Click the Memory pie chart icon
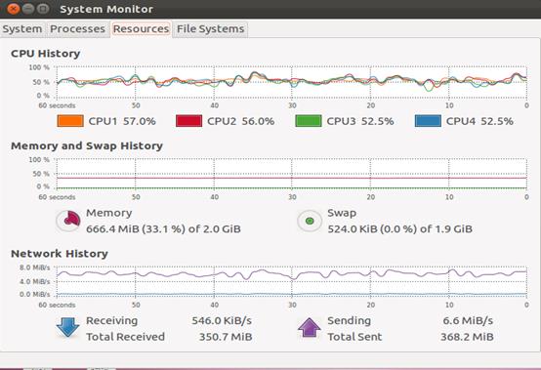Viewport: 541px width, 370px height. click(68, 221)
